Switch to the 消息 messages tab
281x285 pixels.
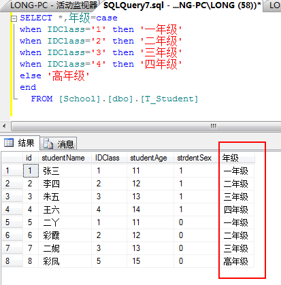pos(59,144)
